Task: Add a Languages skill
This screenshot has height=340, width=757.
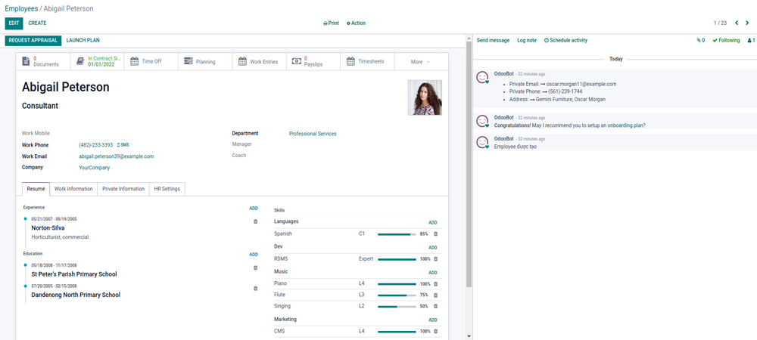Action: [432, 222]
